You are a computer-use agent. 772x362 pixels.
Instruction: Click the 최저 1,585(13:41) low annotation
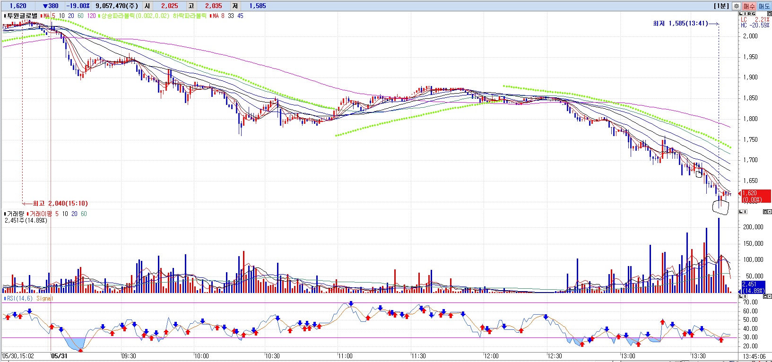680,23
